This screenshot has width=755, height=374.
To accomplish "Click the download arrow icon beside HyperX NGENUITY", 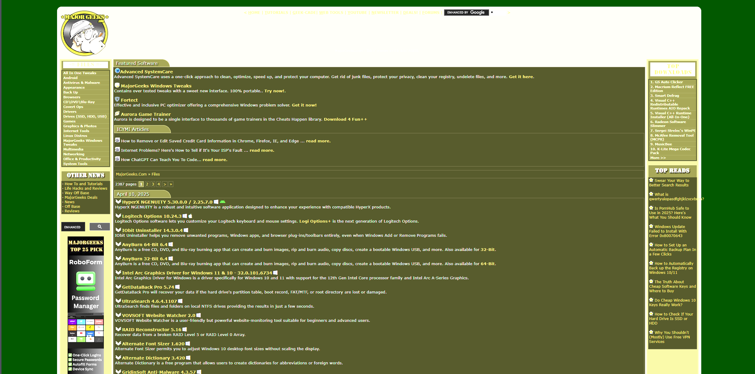I will click(118, 201).
